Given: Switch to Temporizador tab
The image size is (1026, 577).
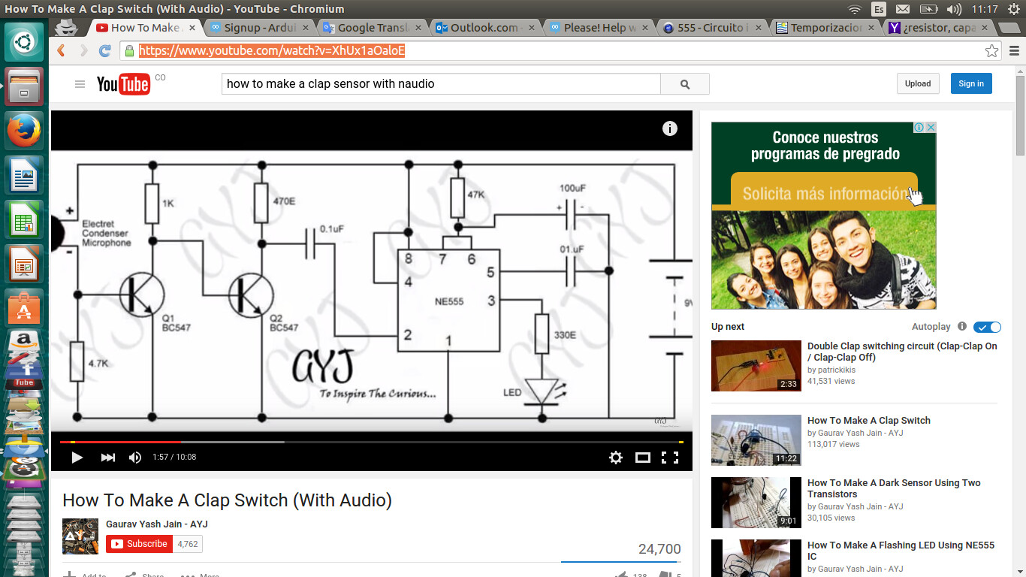Looking at the screenshot, I should coord(826,28).
